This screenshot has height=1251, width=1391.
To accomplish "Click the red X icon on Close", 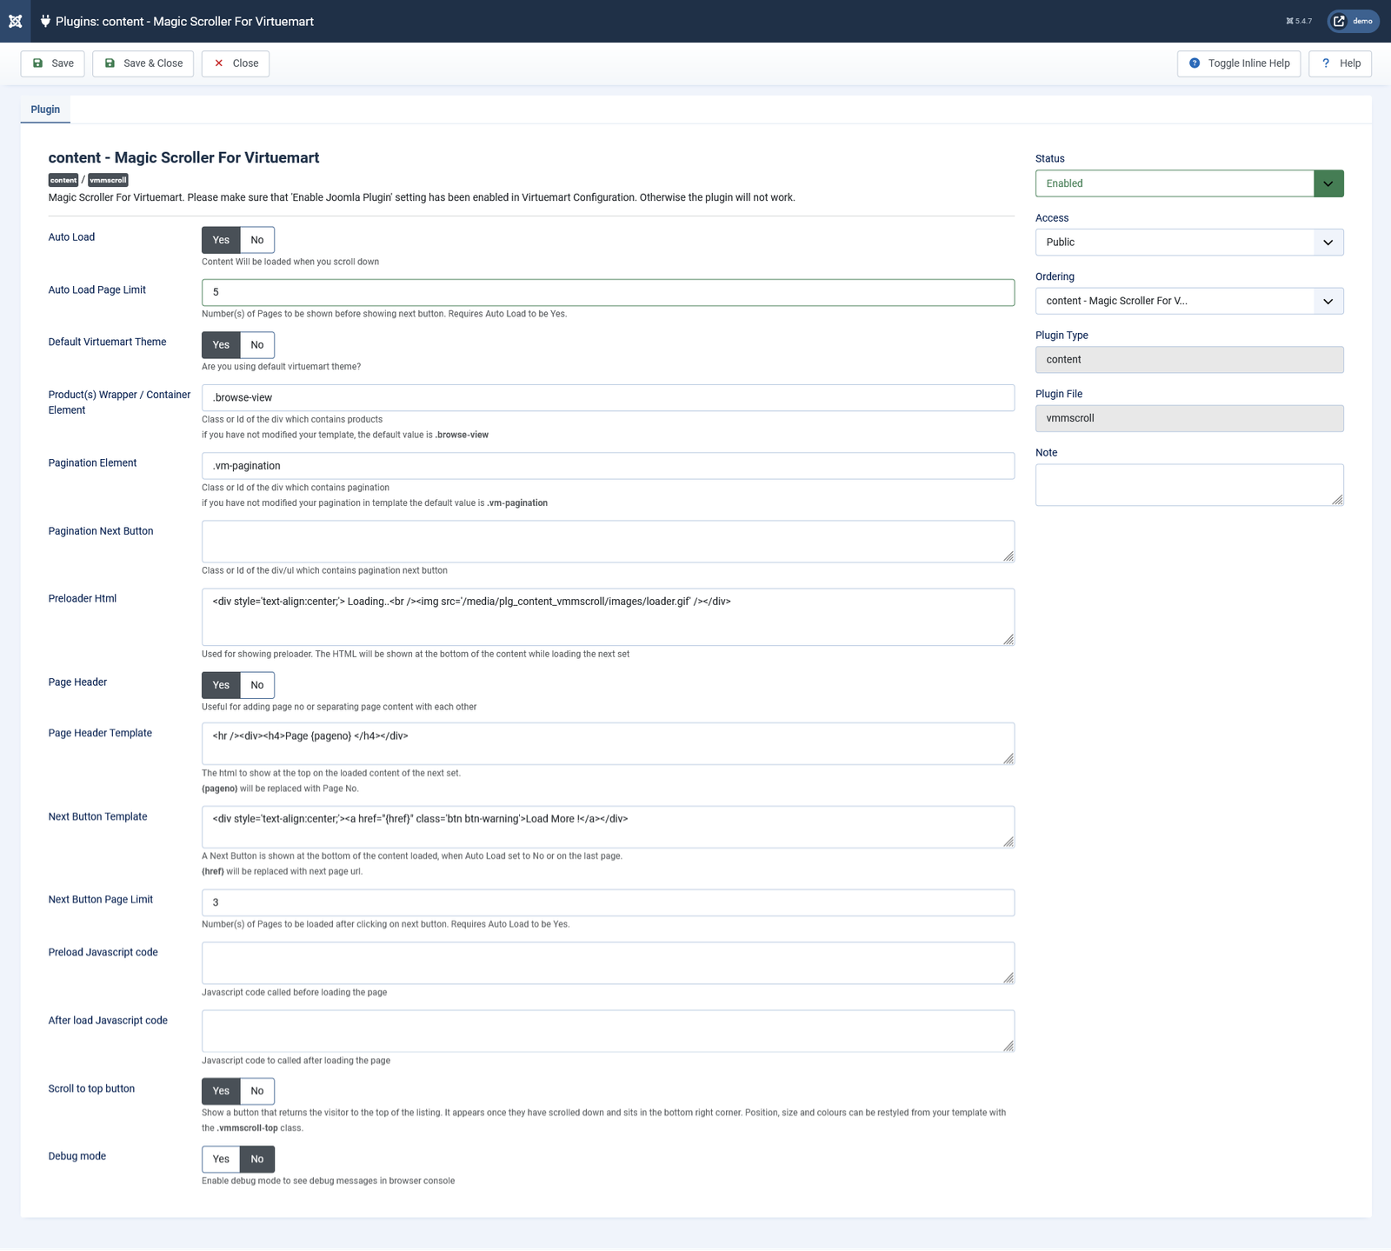I will pyautogui.click(x=219, y=63).
